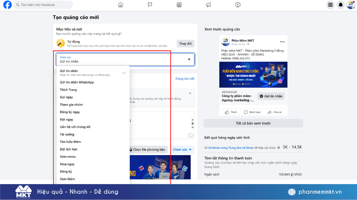
Task: Click the three-dot menu on ad preview
Action: [x=282, y=42]
